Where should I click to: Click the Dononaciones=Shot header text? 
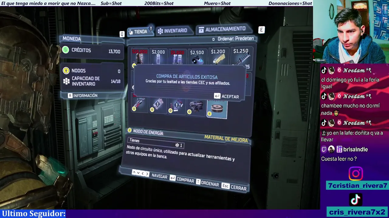click(x=290, y=3)
